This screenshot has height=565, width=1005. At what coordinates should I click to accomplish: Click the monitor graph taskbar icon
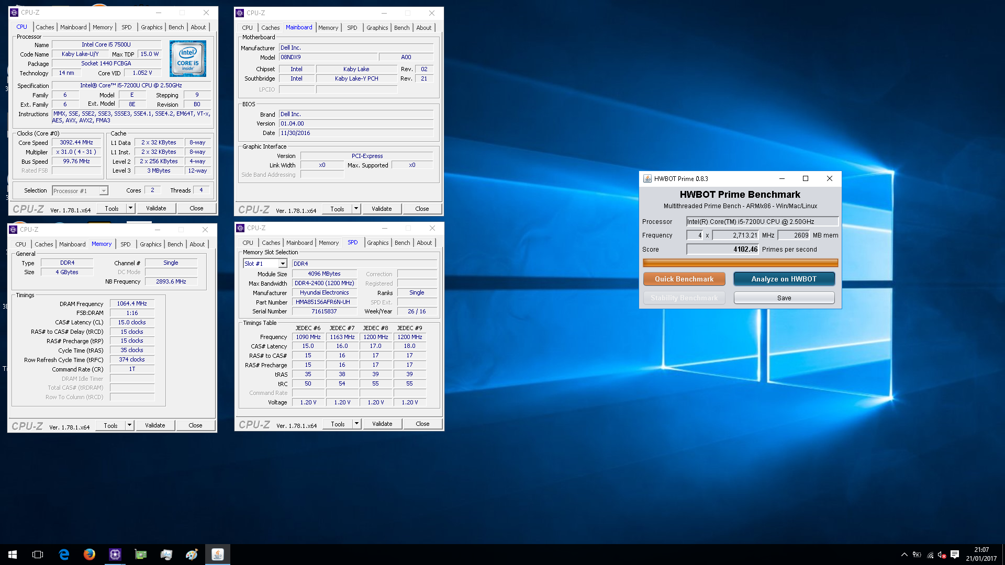(166, 555)
